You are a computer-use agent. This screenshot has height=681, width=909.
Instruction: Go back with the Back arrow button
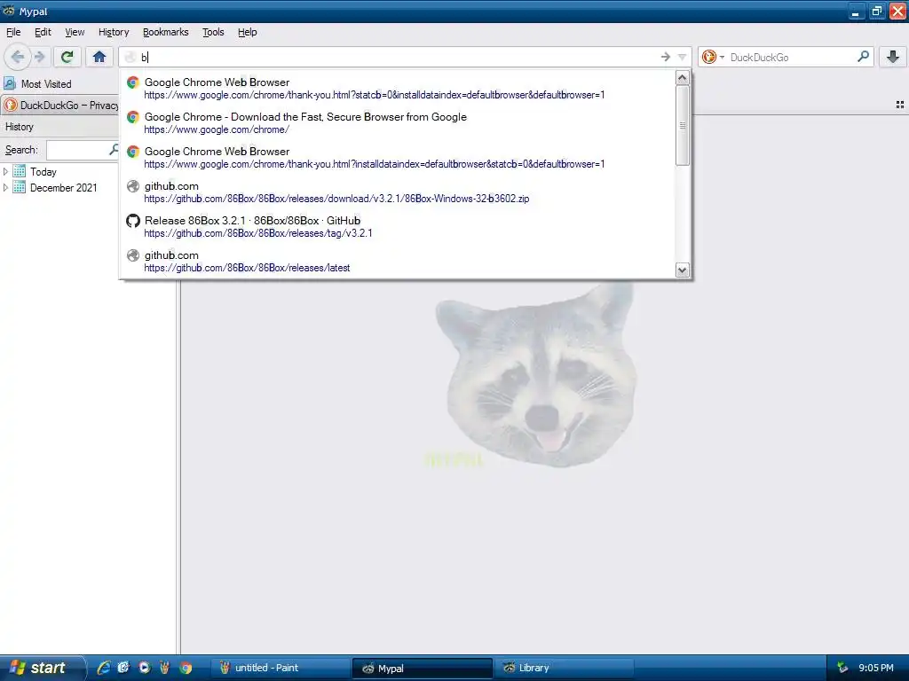(x=18, y=57)
